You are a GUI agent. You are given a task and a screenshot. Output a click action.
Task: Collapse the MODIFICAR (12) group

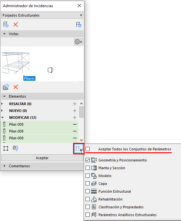(2, 117)
